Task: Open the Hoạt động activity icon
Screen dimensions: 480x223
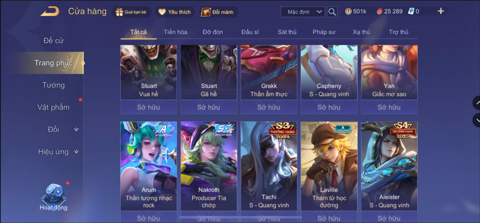Action: click(53, 197)
